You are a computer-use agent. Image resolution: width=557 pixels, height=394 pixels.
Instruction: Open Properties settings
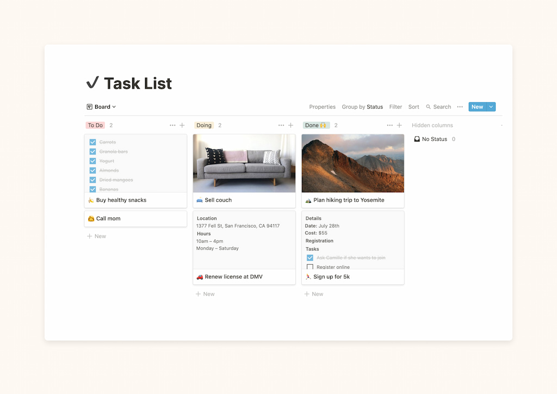(x=322, y=107)
